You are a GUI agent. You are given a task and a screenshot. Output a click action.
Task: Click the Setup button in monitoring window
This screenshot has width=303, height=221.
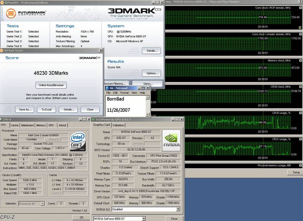(295, 172)
